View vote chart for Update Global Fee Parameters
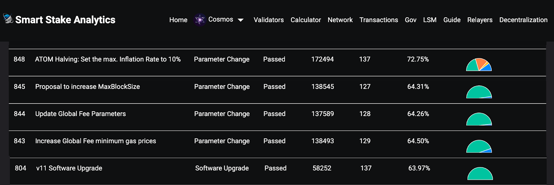Screen dimensions: 554x185 click(x=479, y=119)
